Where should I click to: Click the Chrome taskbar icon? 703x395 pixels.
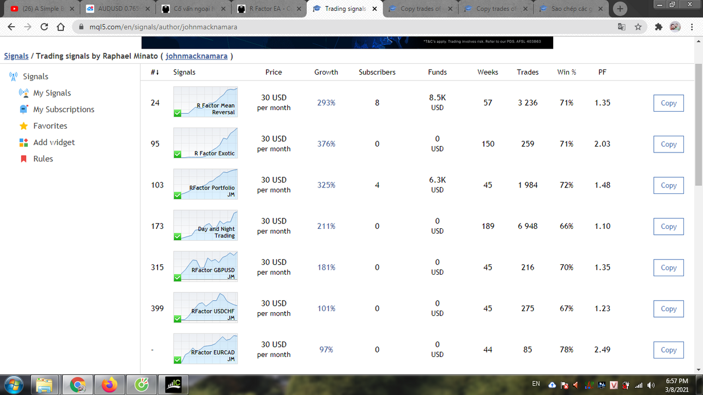click(x=77, y=385)
